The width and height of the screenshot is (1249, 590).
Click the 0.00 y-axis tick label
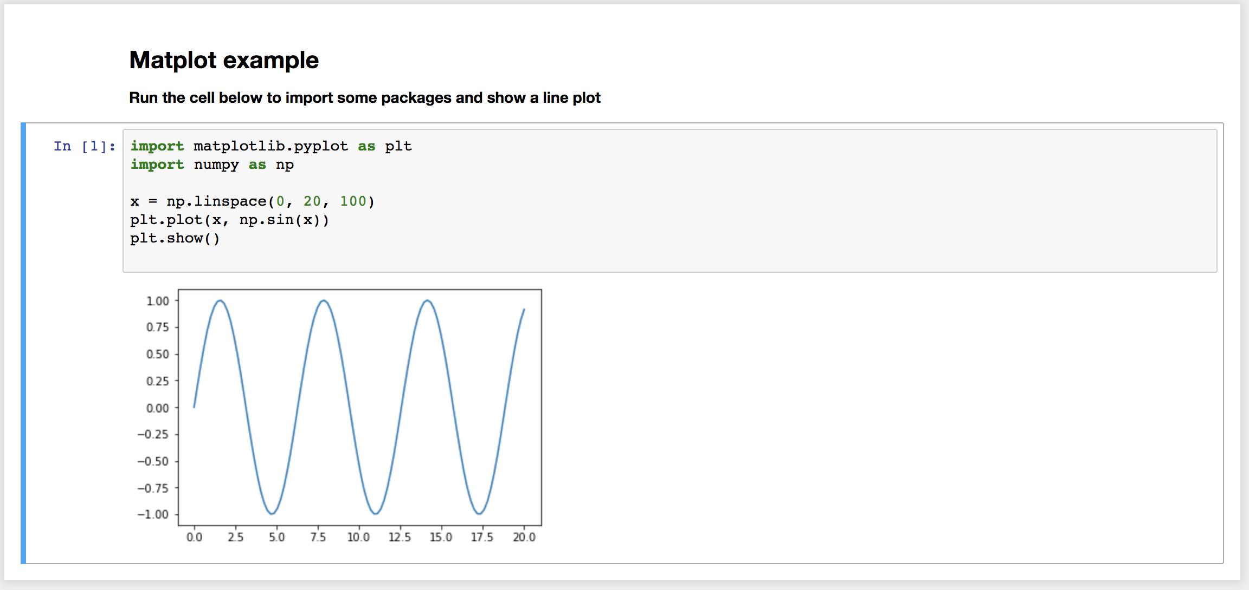coord(158,408)
